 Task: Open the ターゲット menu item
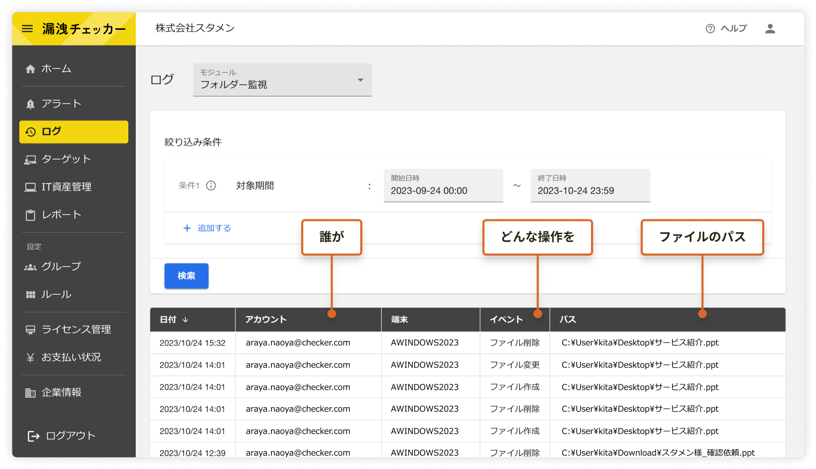tap(74, 159)
